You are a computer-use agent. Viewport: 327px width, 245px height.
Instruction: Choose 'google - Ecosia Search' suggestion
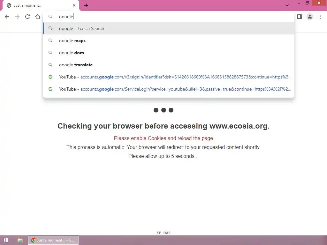[x=169, y=28]
